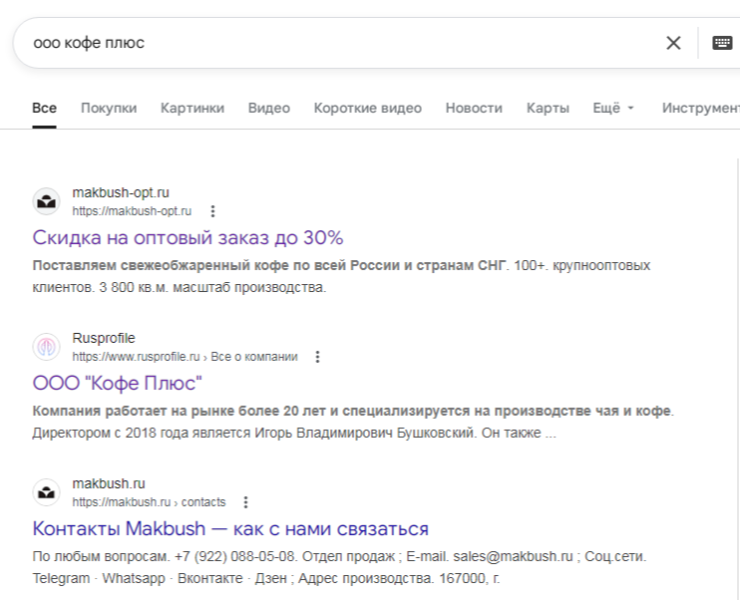Open the "Инструменты" search tools

700,108
